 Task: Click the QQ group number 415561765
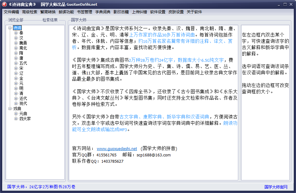point(106,155)
